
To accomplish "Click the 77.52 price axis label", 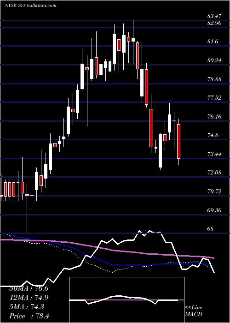I will point(214,98).
